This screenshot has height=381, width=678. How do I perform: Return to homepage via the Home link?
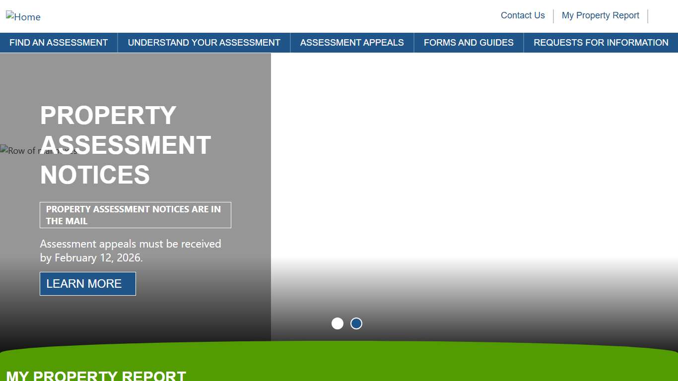(x=23, y=16)
